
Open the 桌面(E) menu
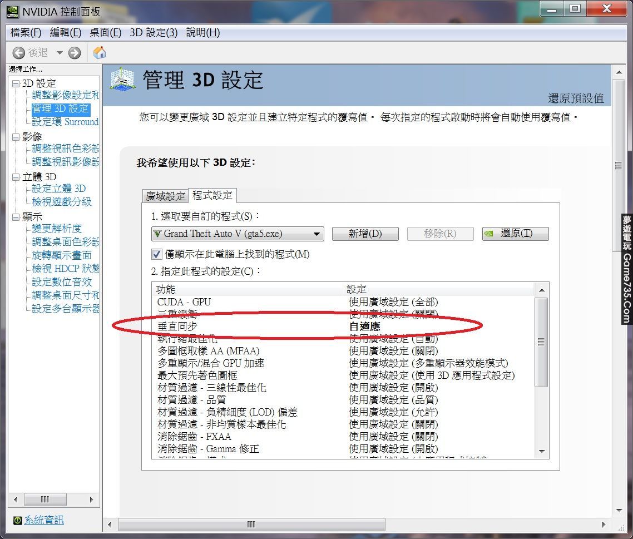coord(105,33)
